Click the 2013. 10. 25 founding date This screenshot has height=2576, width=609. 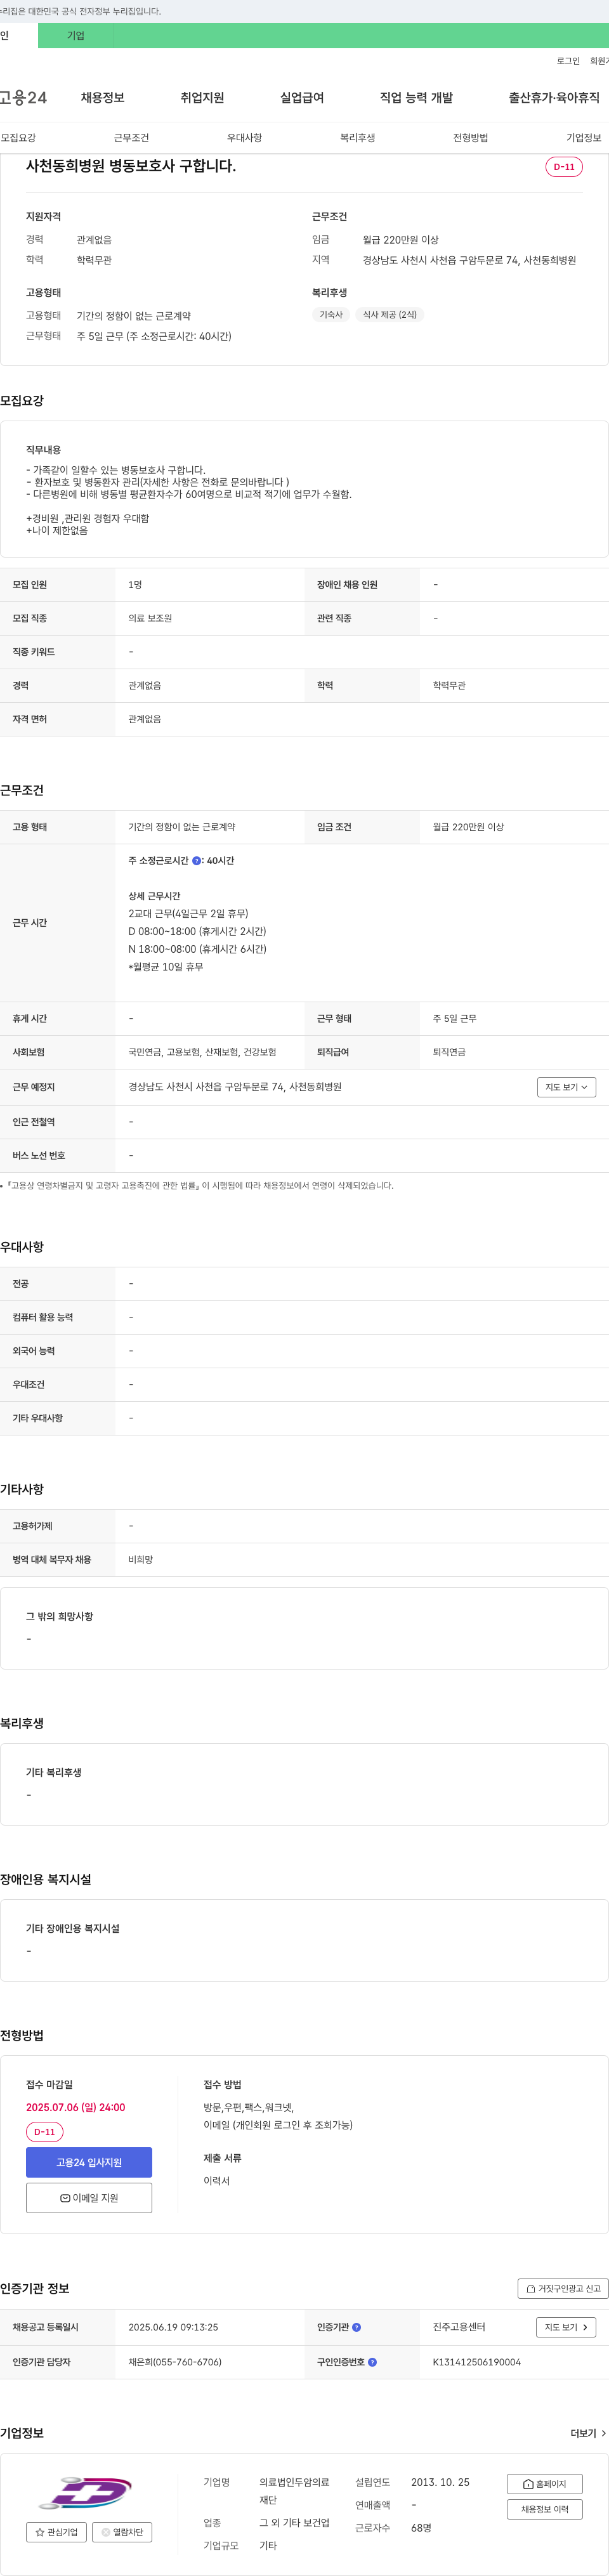[440, 2482]
